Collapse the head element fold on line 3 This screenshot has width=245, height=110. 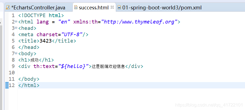click(16, 28)
